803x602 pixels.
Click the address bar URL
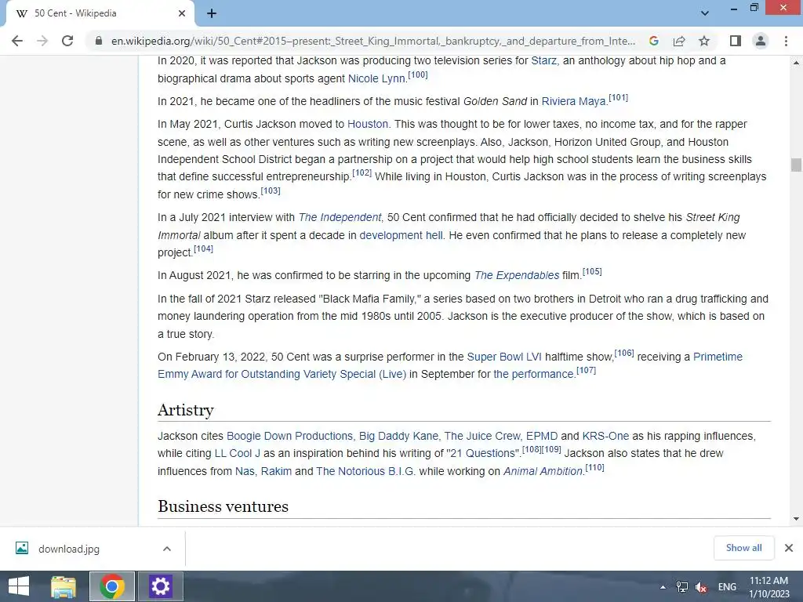pos(372,41)
